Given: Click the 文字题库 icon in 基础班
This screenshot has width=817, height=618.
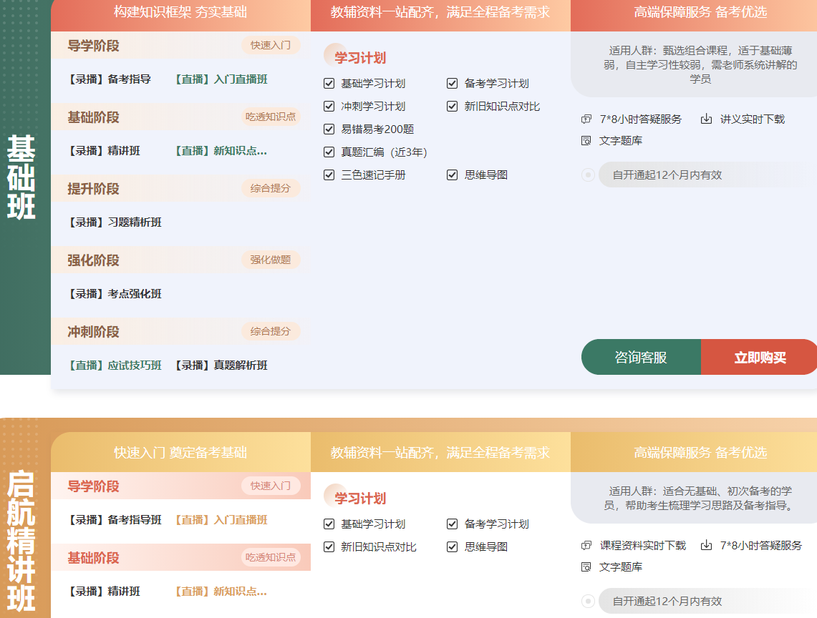Looking at the screenshot, I should point(586,141).
